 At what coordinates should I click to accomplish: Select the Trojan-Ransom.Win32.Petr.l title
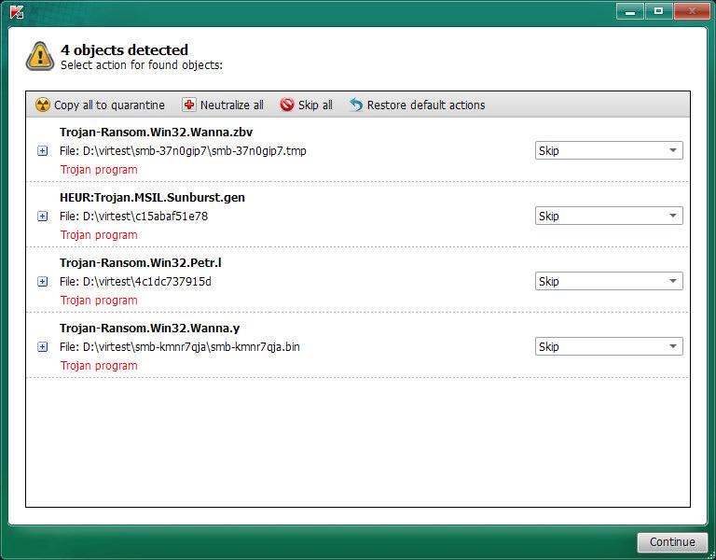tap(141, 263)
